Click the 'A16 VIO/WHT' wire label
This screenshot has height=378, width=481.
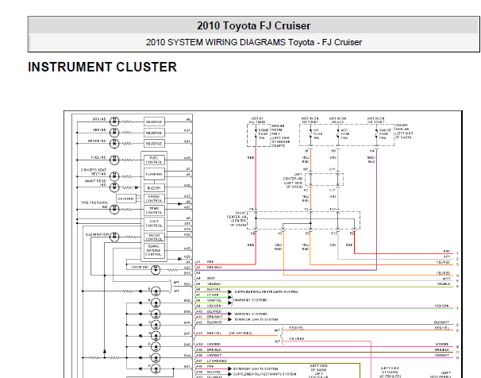point(209,355)
